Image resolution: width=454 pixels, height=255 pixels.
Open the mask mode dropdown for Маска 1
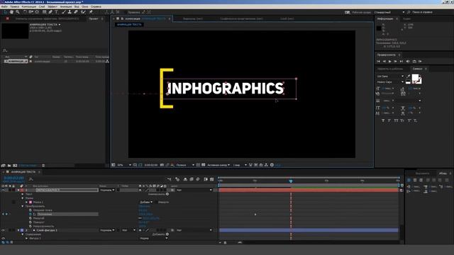tap(146, 202)
